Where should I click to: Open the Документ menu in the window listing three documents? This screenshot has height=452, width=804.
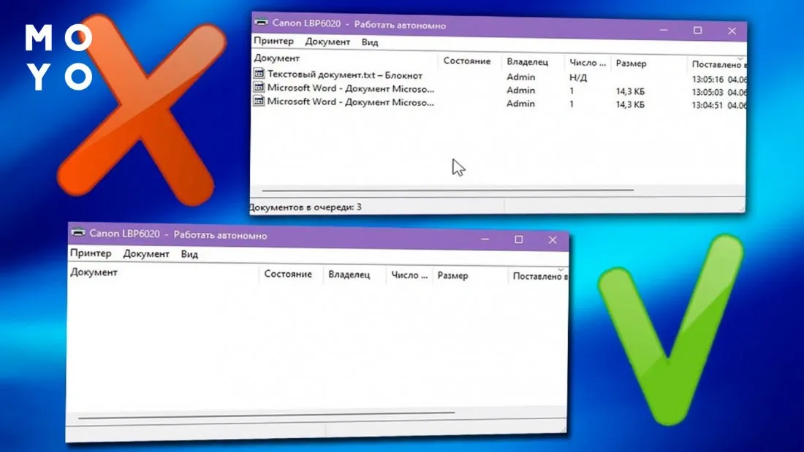[x=327, y=42]
